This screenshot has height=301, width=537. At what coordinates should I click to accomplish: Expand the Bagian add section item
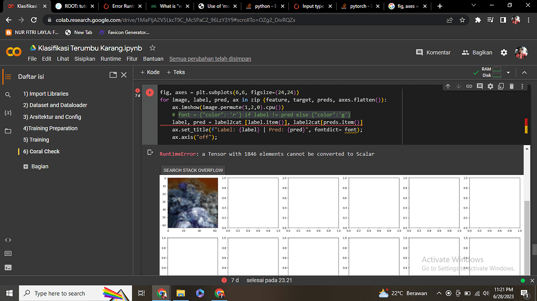point(26,166)
